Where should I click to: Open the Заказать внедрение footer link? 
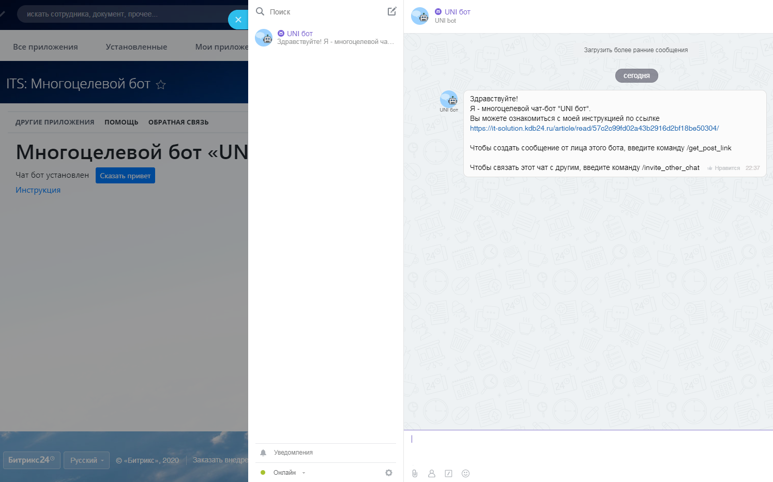point(220,460)
